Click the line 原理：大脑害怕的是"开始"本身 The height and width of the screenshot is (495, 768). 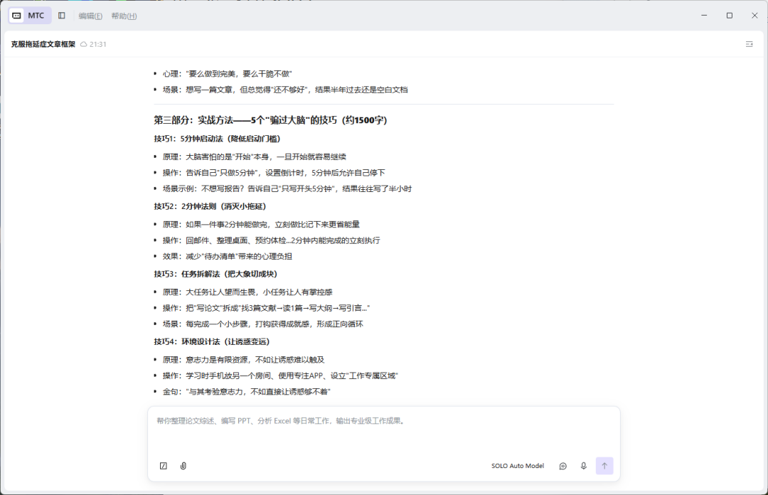point(254,157)
